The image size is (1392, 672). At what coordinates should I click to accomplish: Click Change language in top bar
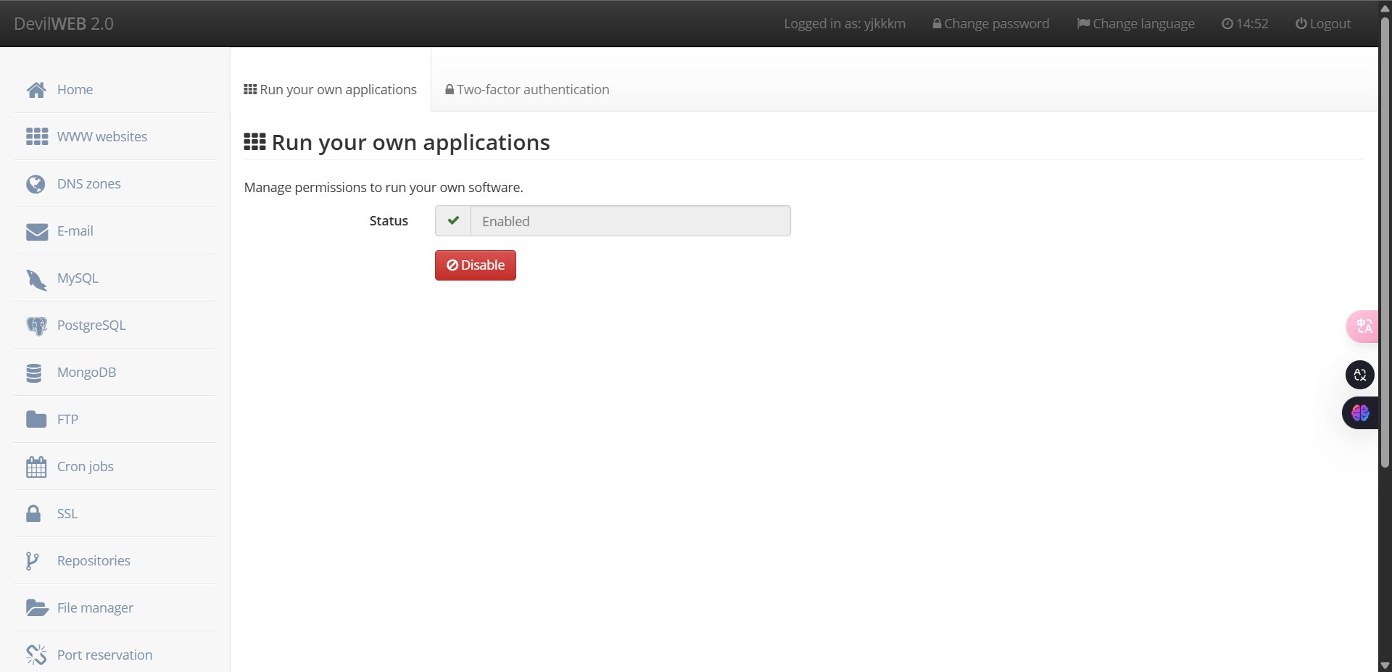coord(1135,24)
